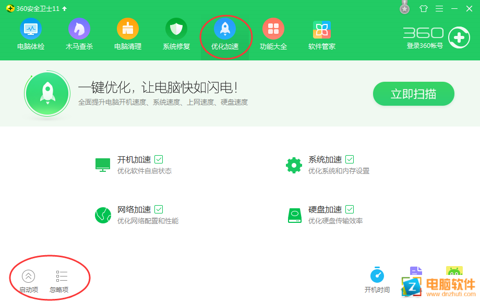The height and width of the screenshot is (302, 480).
Task: Open the hamburger main menu
Action: coord(439,8)
